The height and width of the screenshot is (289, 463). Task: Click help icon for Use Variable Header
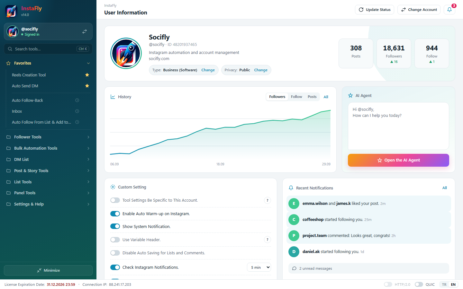pos(268,240)
